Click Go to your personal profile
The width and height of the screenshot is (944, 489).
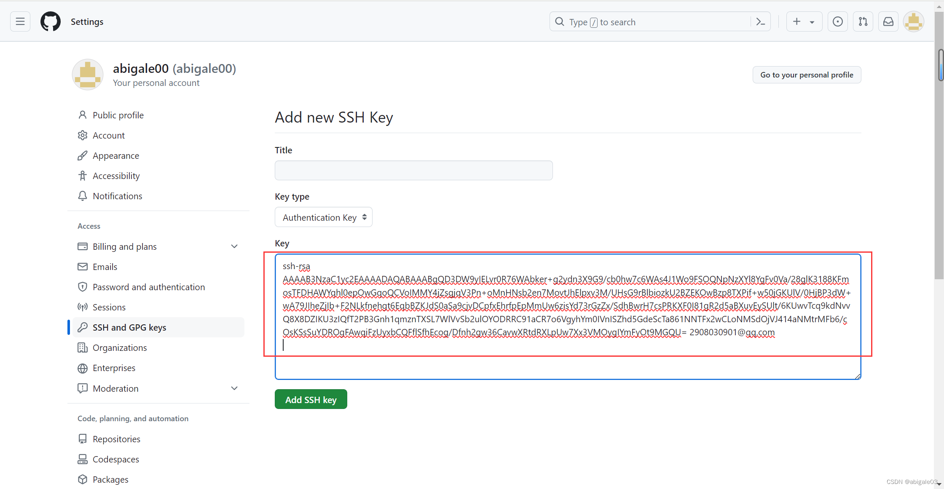click(x=807, y=75)
